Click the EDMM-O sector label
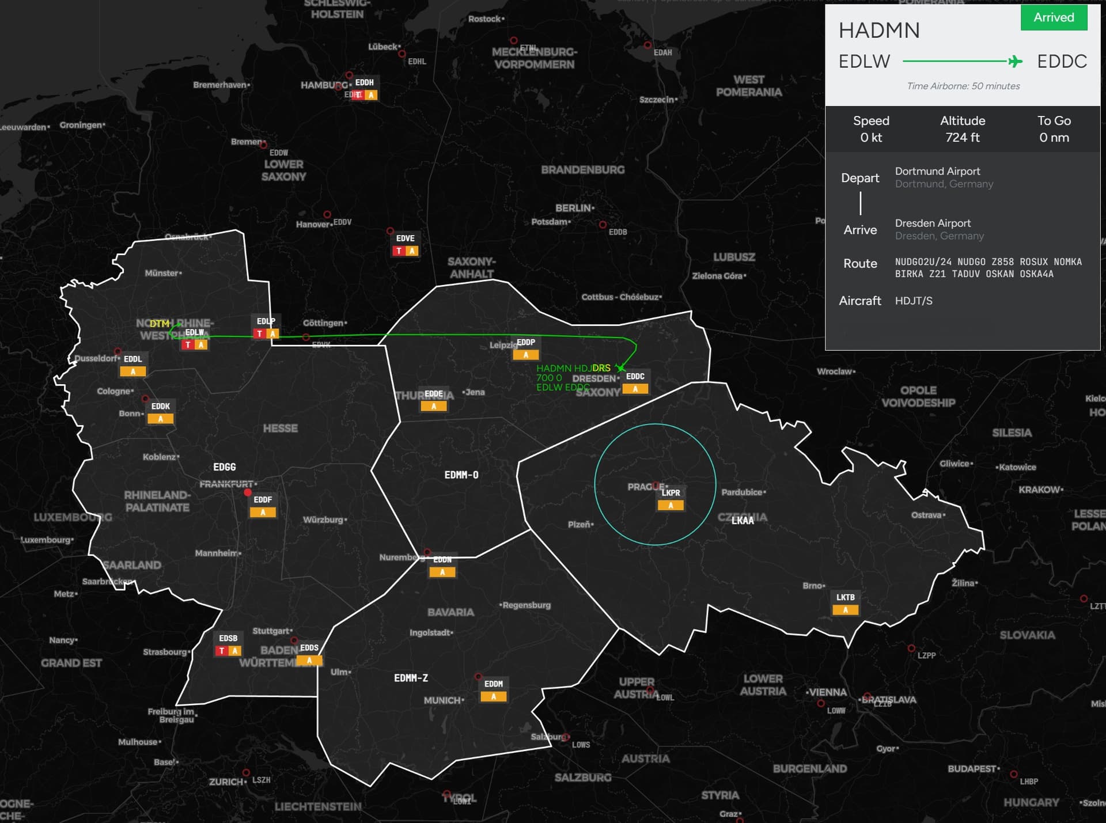1106x823 pixels. tap(461, 475)
